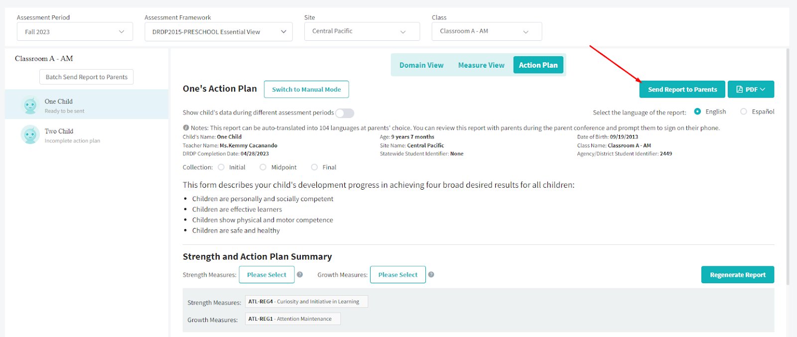Click Two Child's avatar icon

point(30,134)
